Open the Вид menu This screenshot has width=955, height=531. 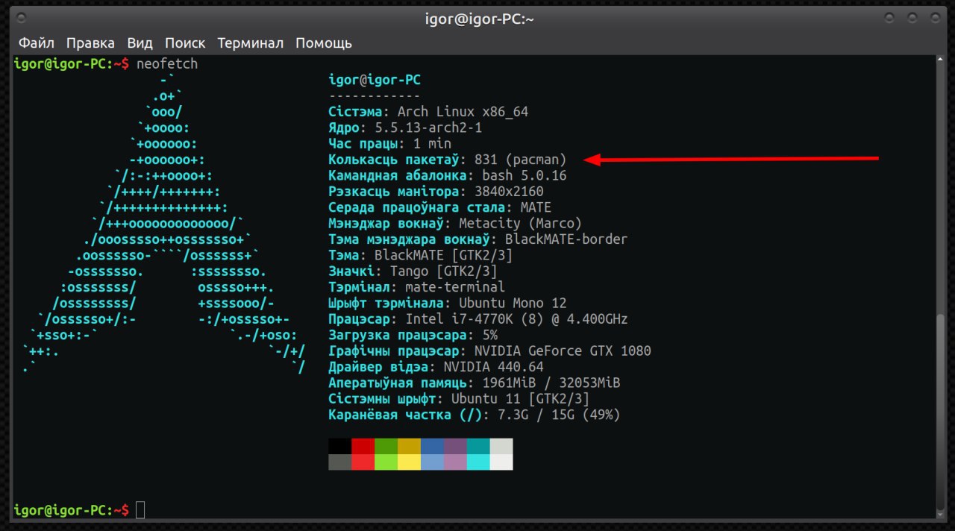click(x=140, y=43)
